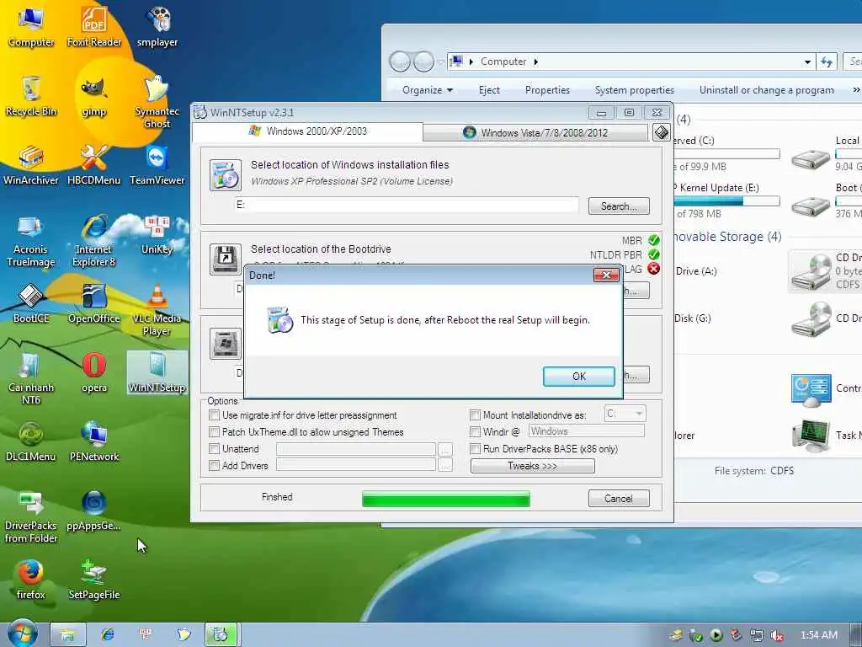
Task: Open DLC1Menu desktop shortcut
Action: tap(31, 441)
